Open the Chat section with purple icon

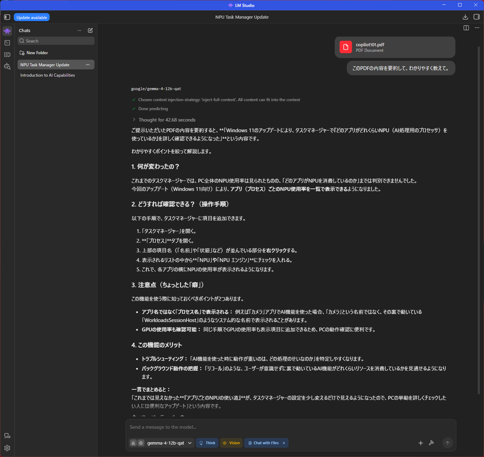tap(7, 31)
